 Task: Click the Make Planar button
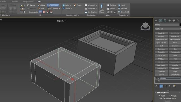[x=102, y=8]
